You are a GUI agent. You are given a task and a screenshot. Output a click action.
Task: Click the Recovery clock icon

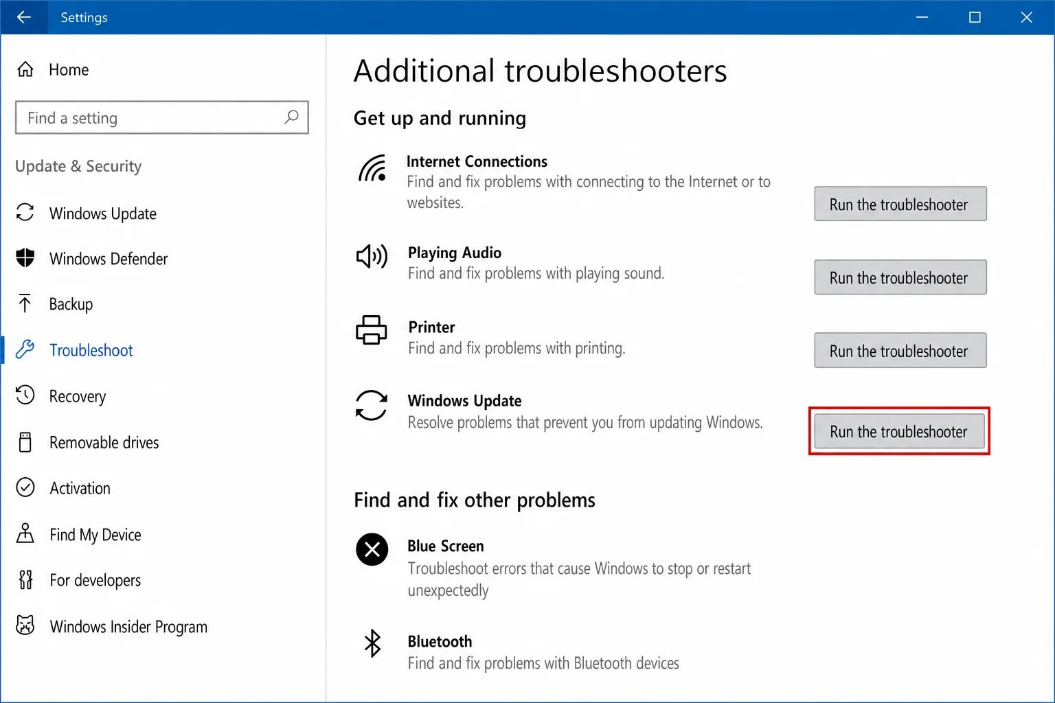pyautogui.click(x=25, y=395)
